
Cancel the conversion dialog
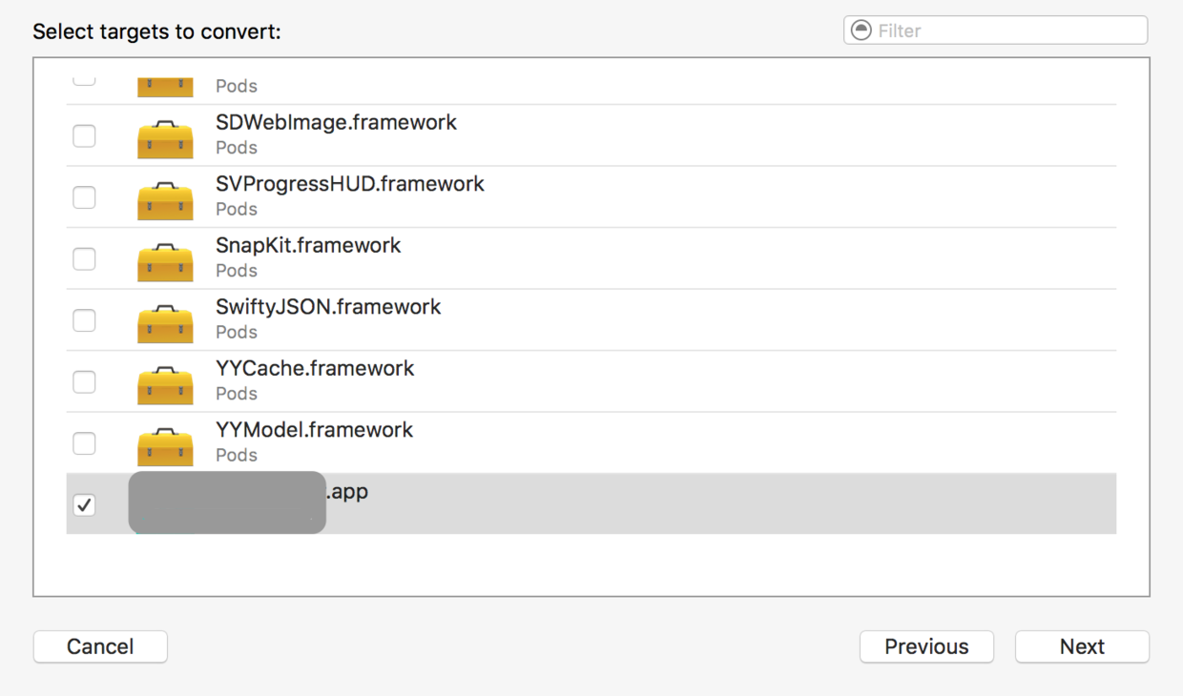coord(100,646)
